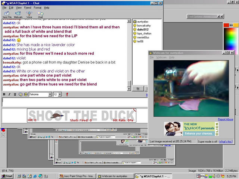Screen dimensions: 239x179
Task: Open the File menu in webcam window
Action: pyautogui.click(x=152, y=57)
